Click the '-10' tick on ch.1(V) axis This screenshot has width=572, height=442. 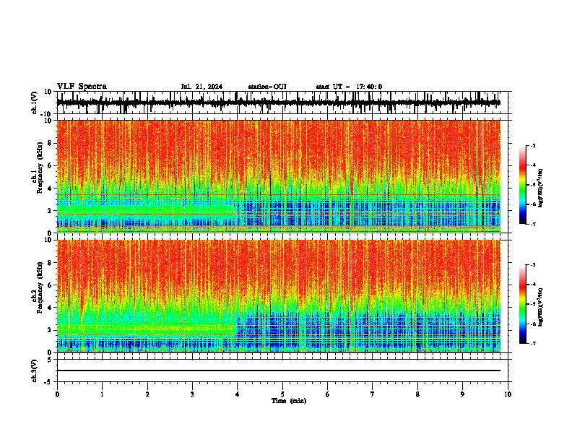[47, 114]
